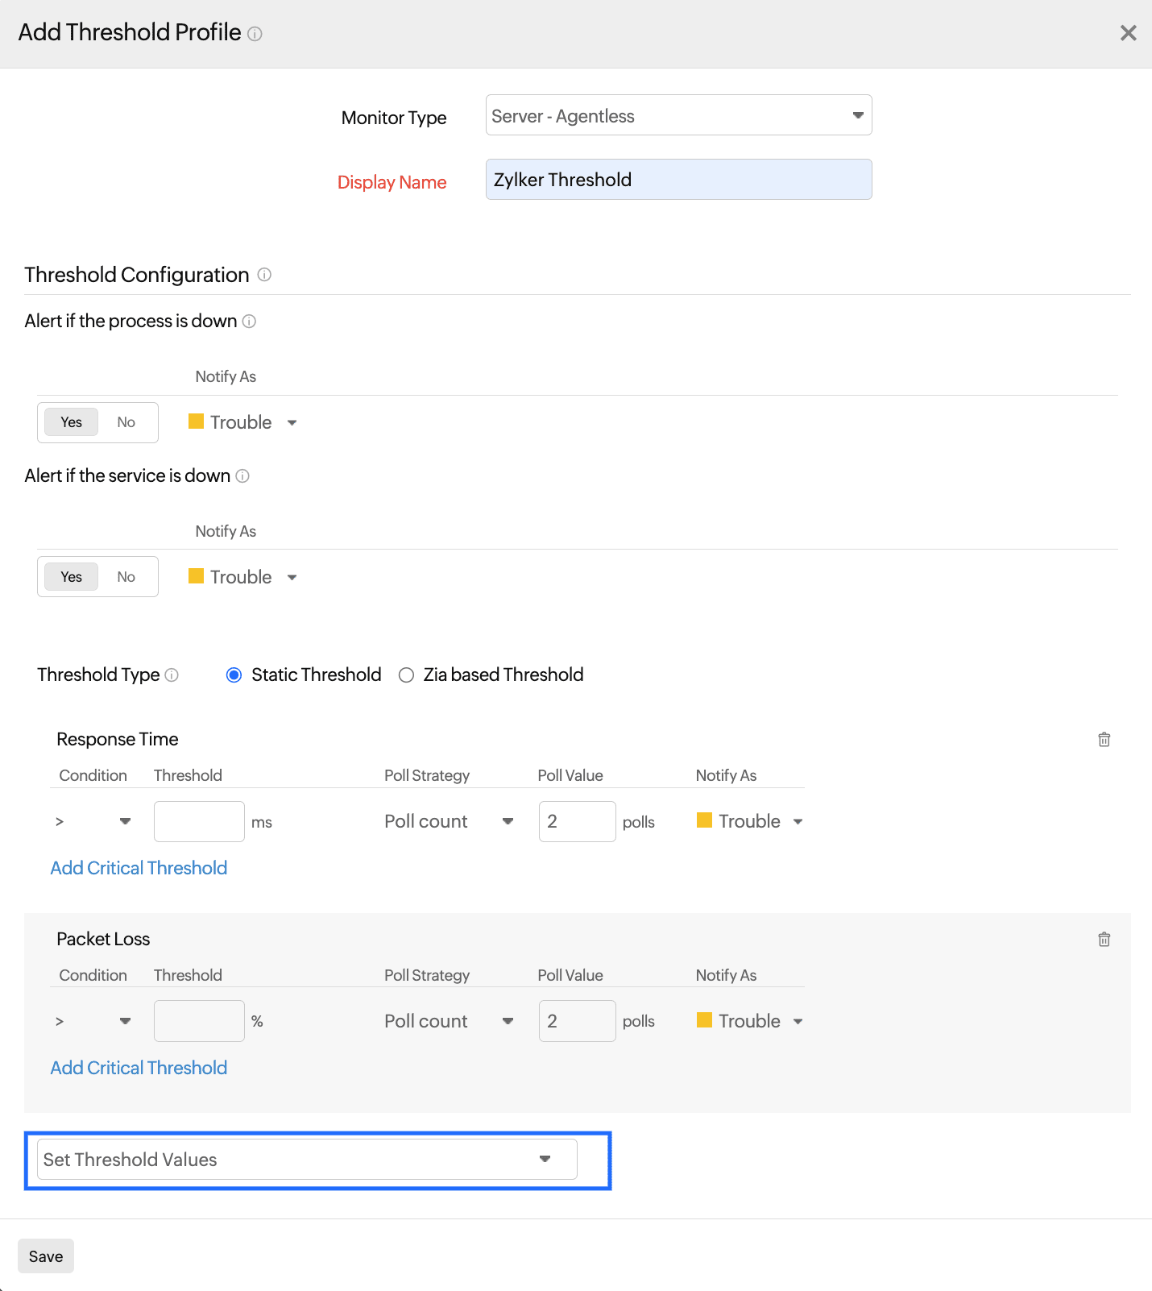Screen dimensions: 1152x1291
Task: Select the Zia based Threshold option
Action: click(x=407, y=675)
